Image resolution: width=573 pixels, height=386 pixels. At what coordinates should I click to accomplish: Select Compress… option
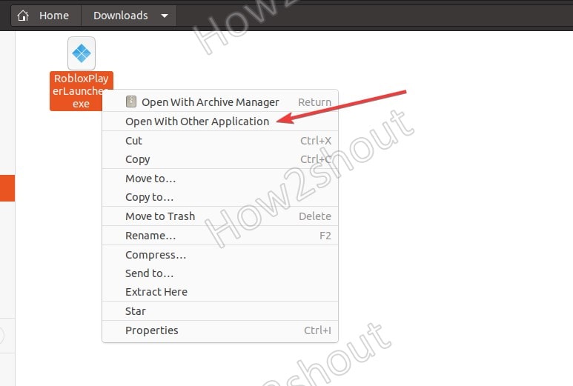220,255
